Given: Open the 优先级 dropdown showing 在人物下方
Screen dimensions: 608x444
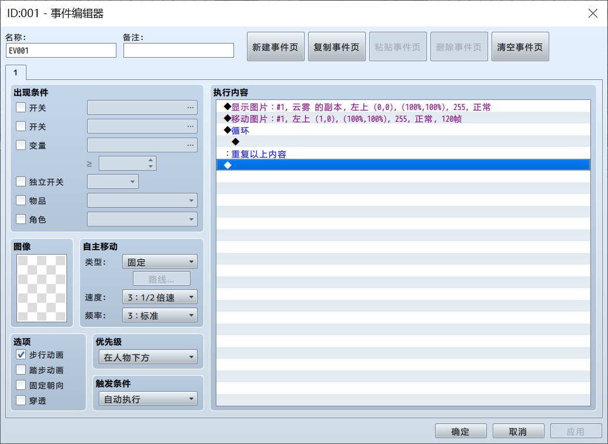Looking at the screenshot, I should 148,357.
